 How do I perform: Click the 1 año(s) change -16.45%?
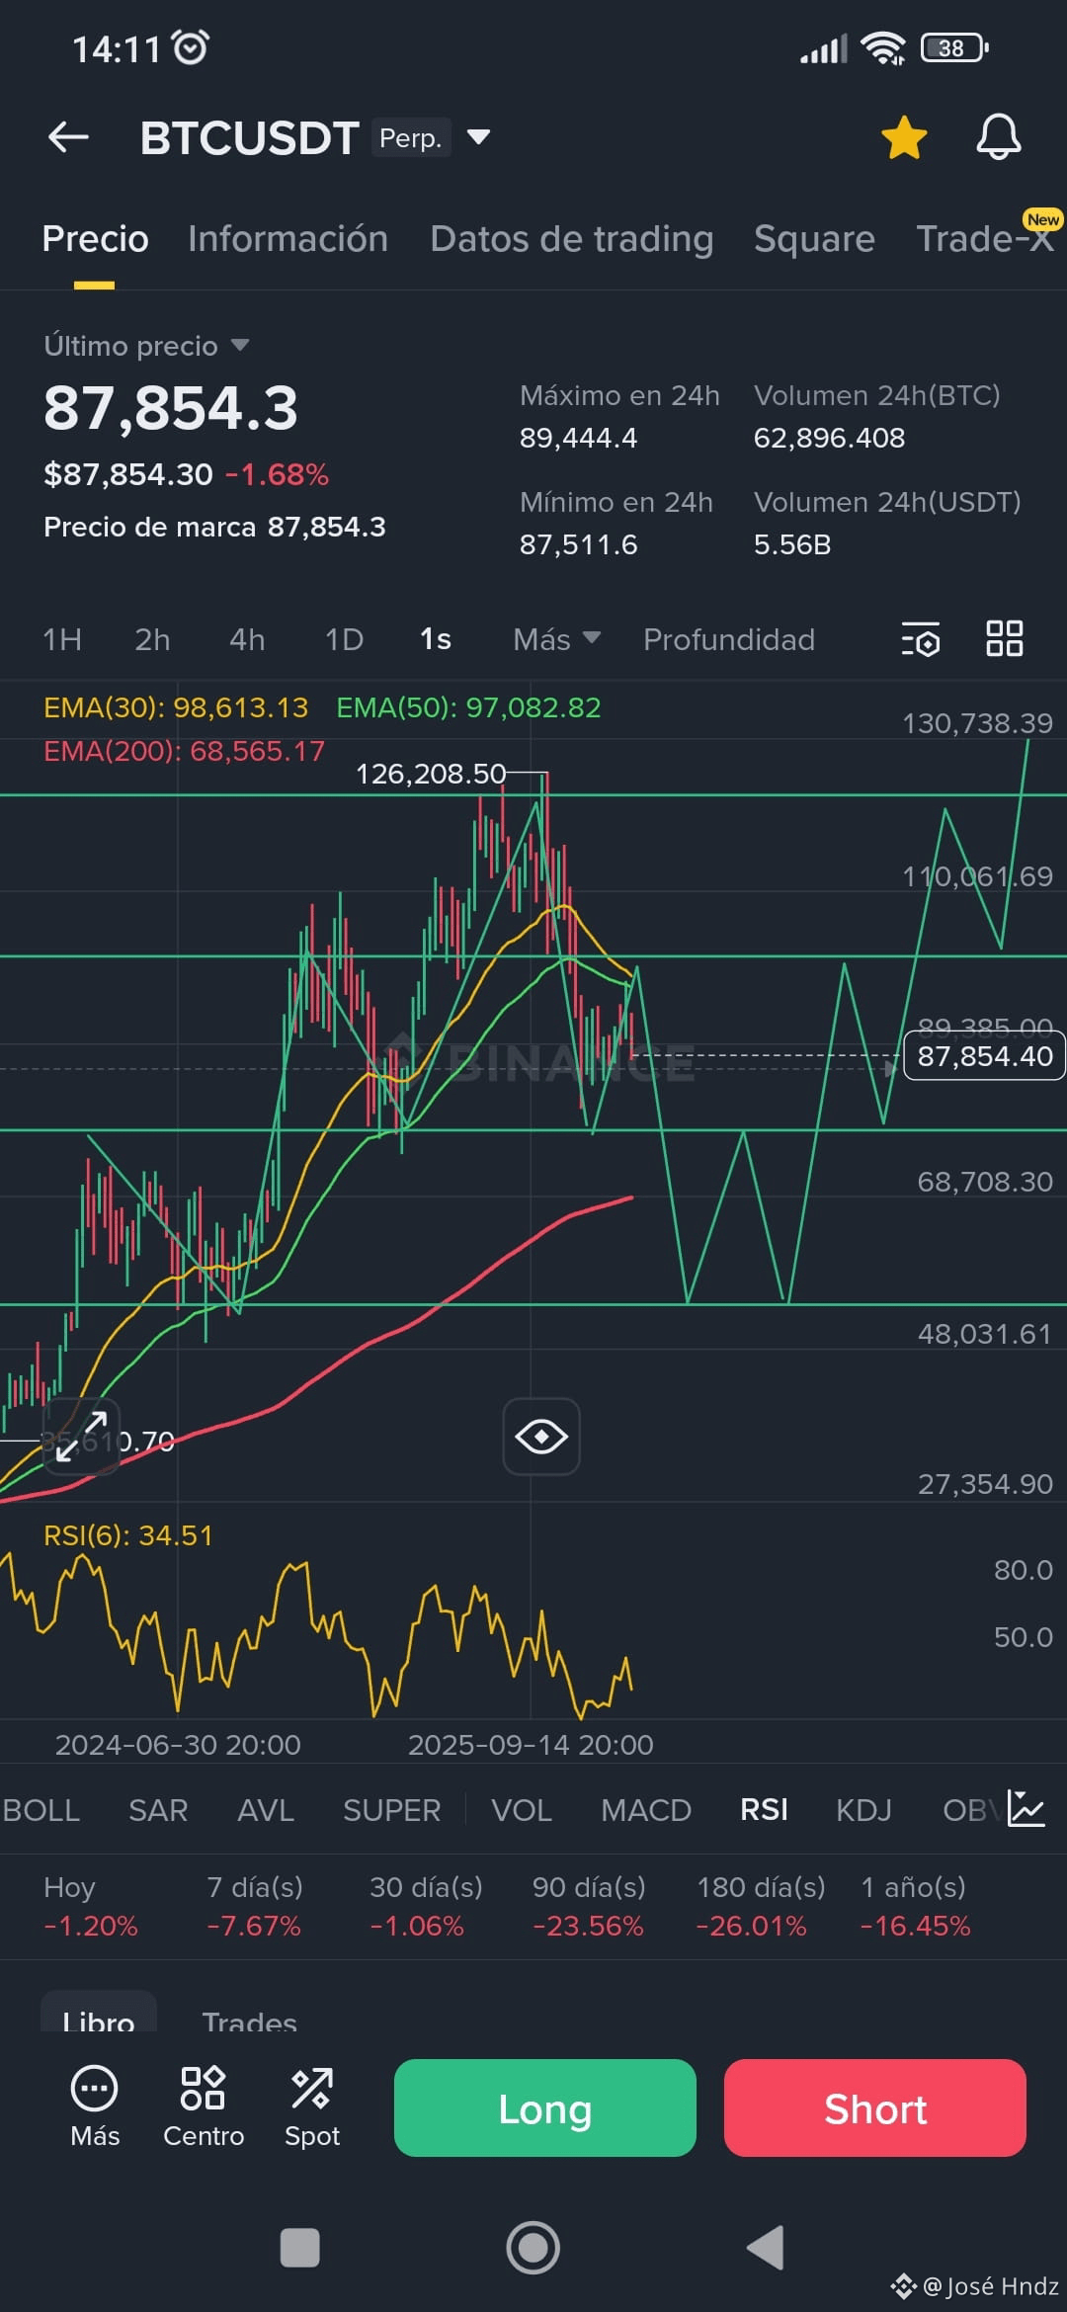click(916, 1926)
